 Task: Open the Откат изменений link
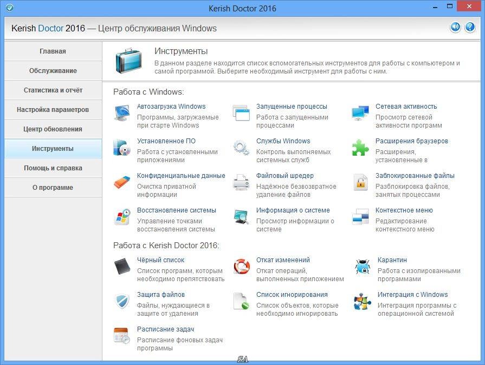(x=283, y=260)
